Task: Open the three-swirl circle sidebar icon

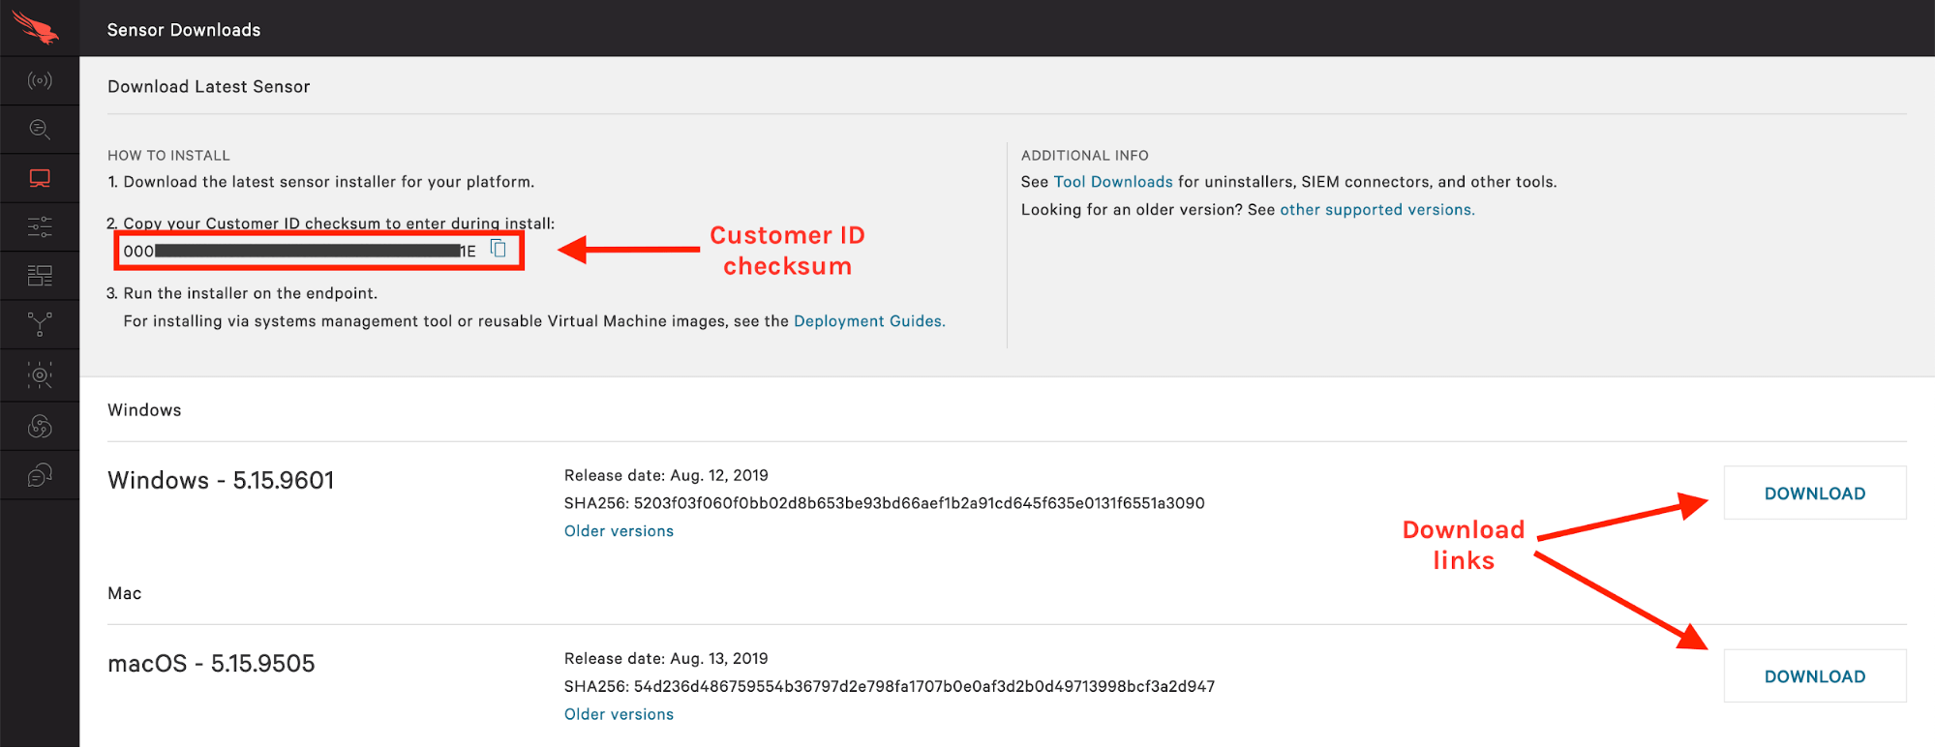Action: [40, 426]
